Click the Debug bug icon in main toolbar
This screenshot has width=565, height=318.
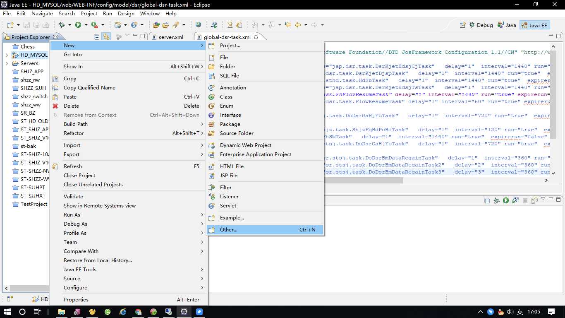(62, 25)
